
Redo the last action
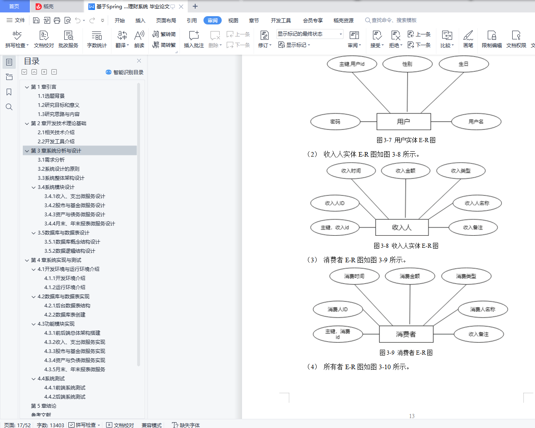[x=92, y=20]
